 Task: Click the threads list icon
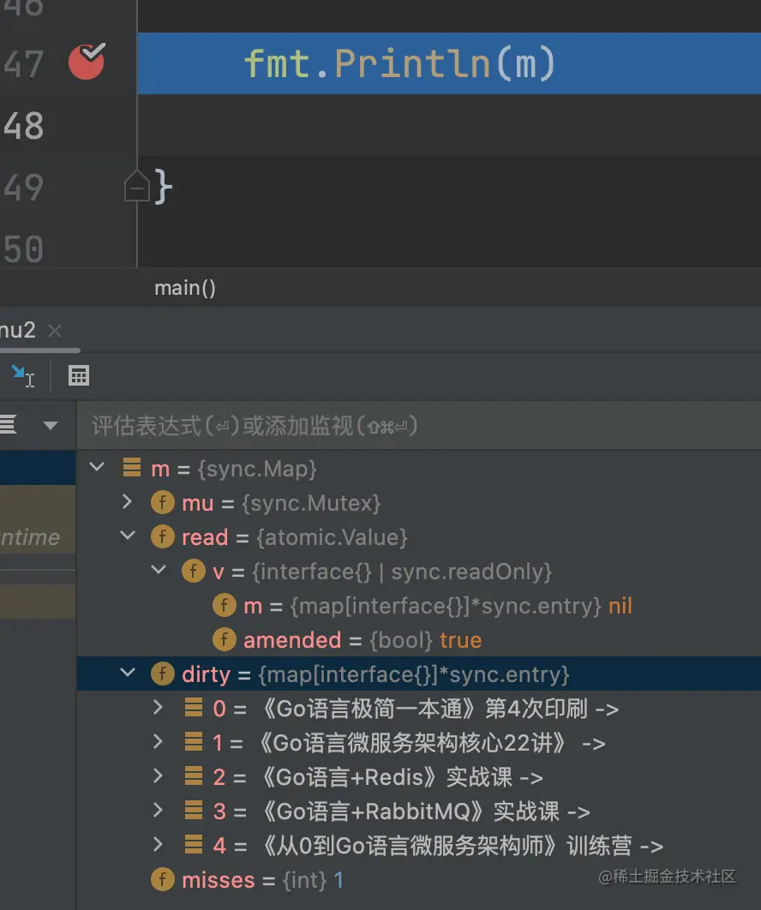8,425
